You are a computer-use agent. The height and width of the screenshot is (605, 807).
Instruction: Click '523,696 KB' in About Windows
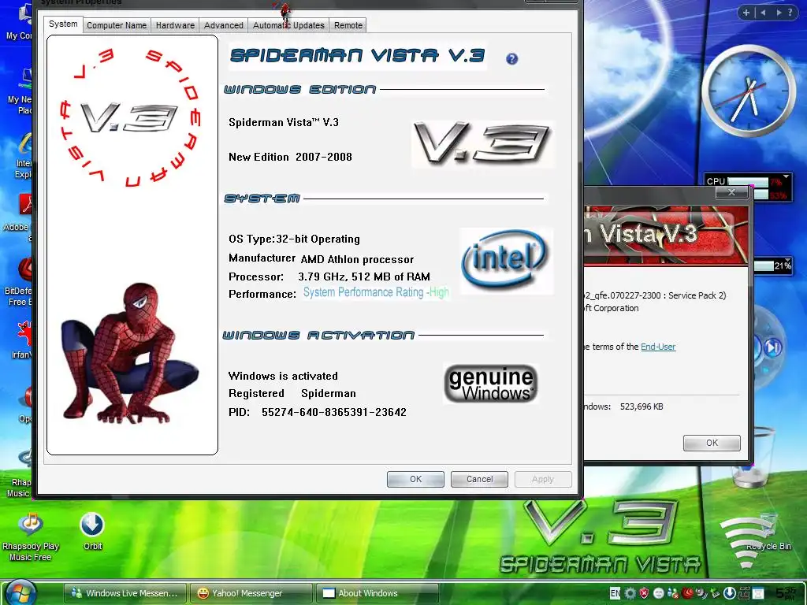click(x=642, y=406)
